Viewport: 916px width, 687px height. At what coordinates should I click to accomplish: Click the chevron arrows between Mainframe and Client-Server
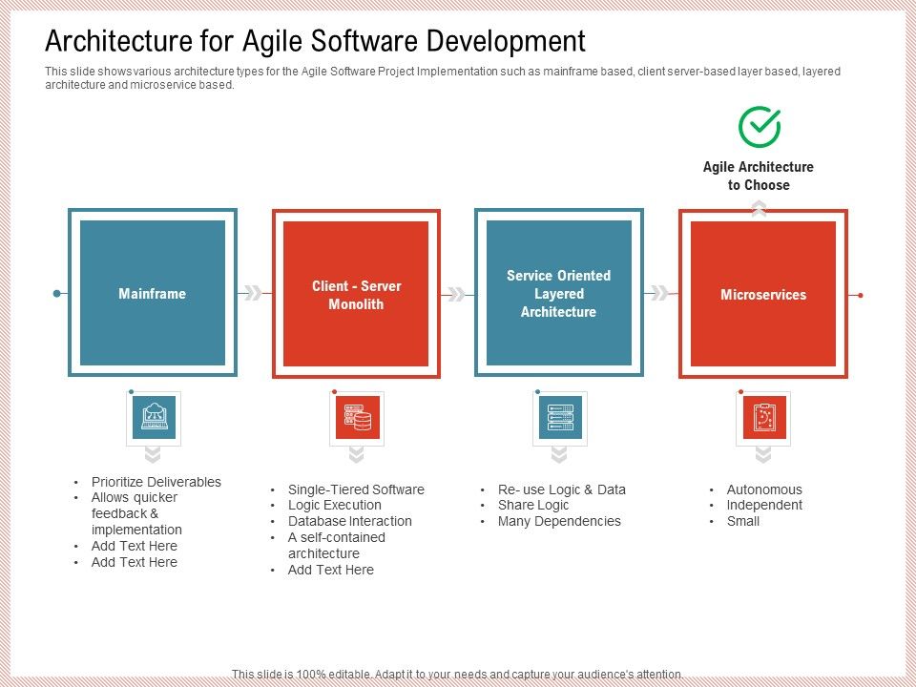[x=253, y=293]
